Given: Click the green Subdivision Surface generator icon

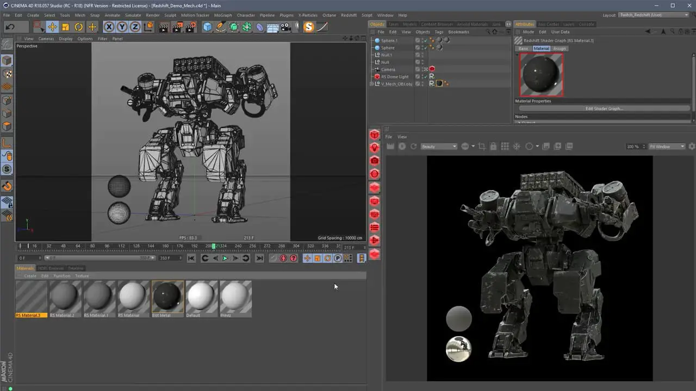Looking at the screenshot, I should pyautogui.click(x=233, y=27).
